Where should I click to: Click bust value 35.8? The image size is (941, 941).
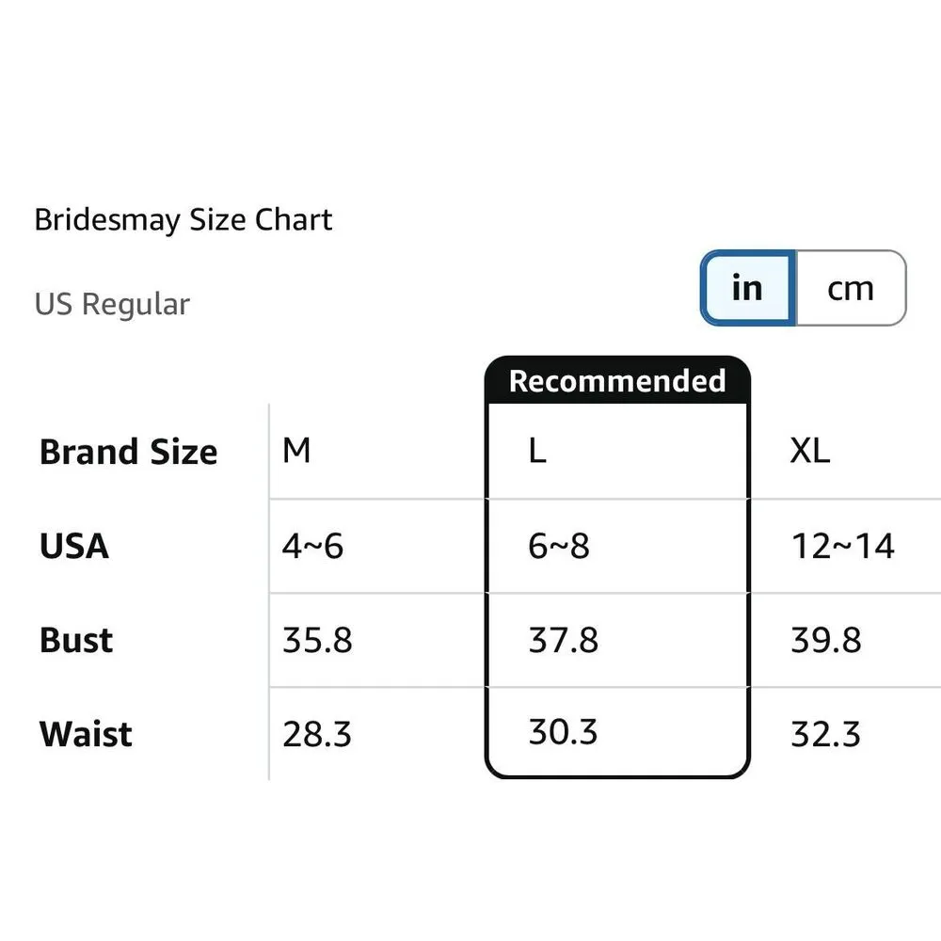click(x=317, y=640)
